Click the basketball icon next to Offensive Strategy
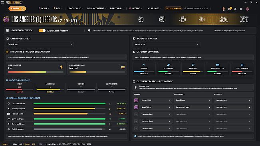260x146 pixels. 8,39
